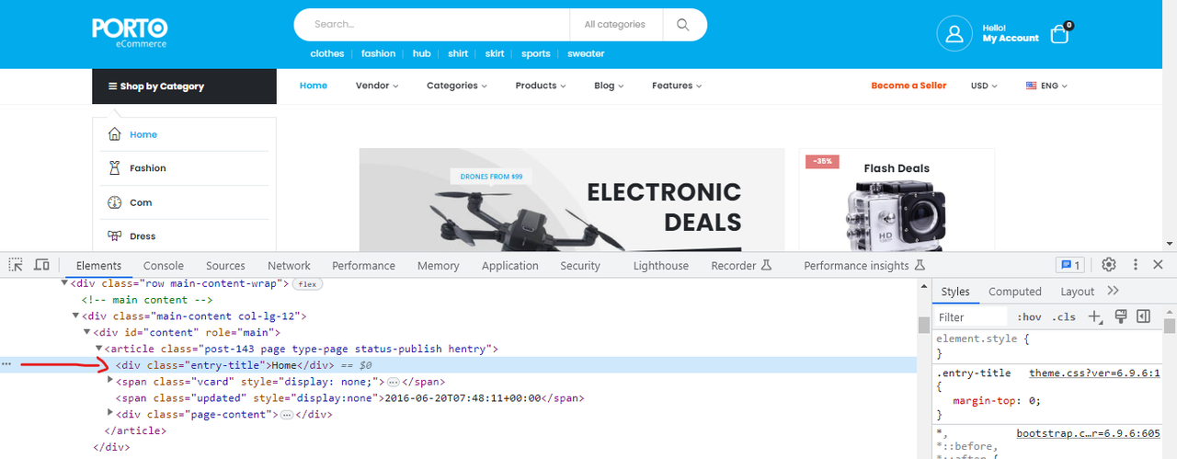Open the Categories menu dropdown
Viewport: 1177px width, 459px height.
[457, 86]
